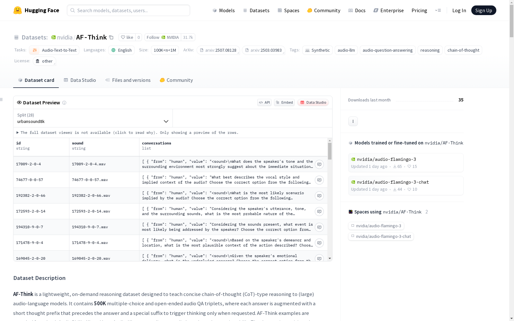The height and width of the screenshot is (321, 514).
Task: Open the left sidebar table-of-contents icon
Action: tap(2, 100)
